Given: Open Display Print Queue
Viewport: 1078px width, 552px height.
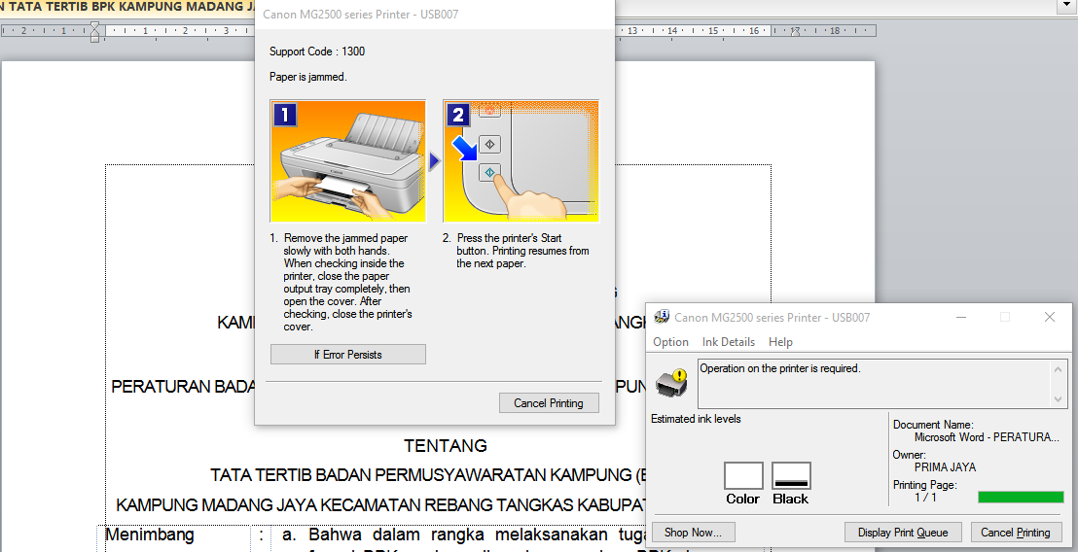Looking at the screenshot, I should (903, 533).
